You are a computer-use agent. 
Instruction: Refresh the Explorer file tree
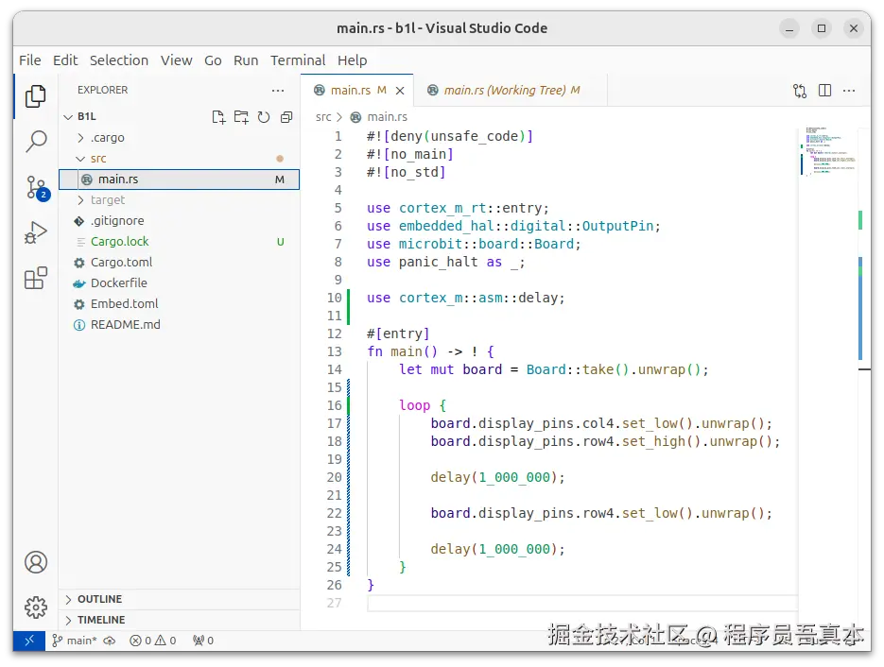[263, 116]
